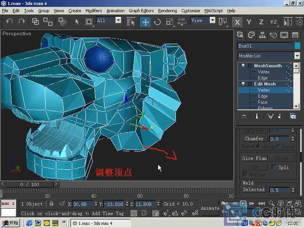Open the Windows Start button
Viewport: 304px width, 228px height.
(10, 223)
